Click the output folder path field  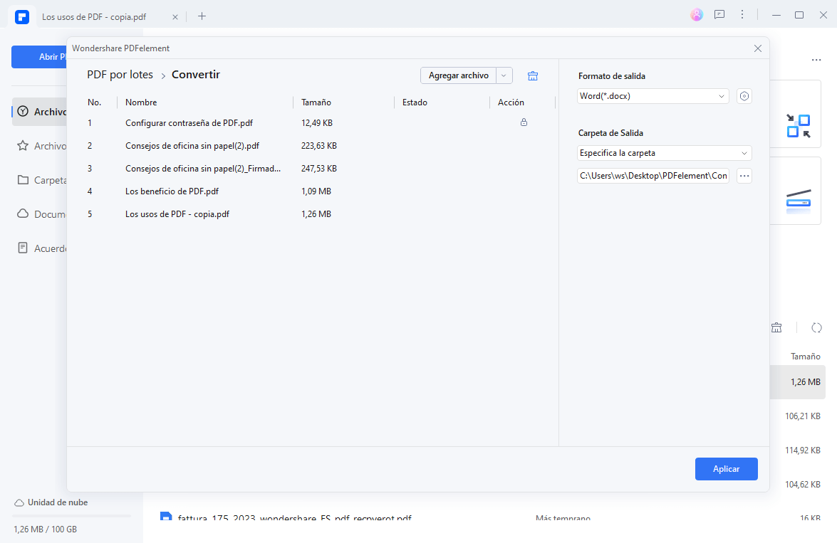653,176
